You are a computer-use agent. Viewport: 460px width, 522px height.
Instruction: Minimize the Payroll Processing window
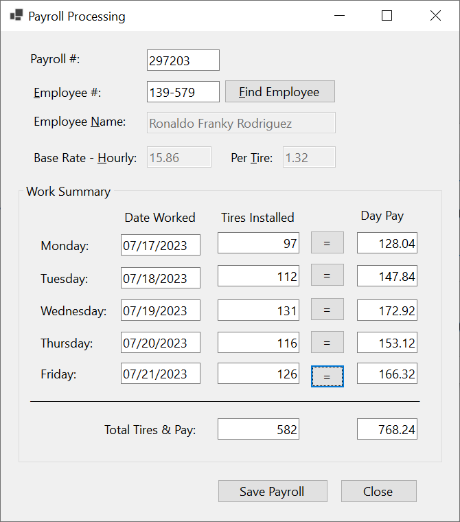click(340, 15)
